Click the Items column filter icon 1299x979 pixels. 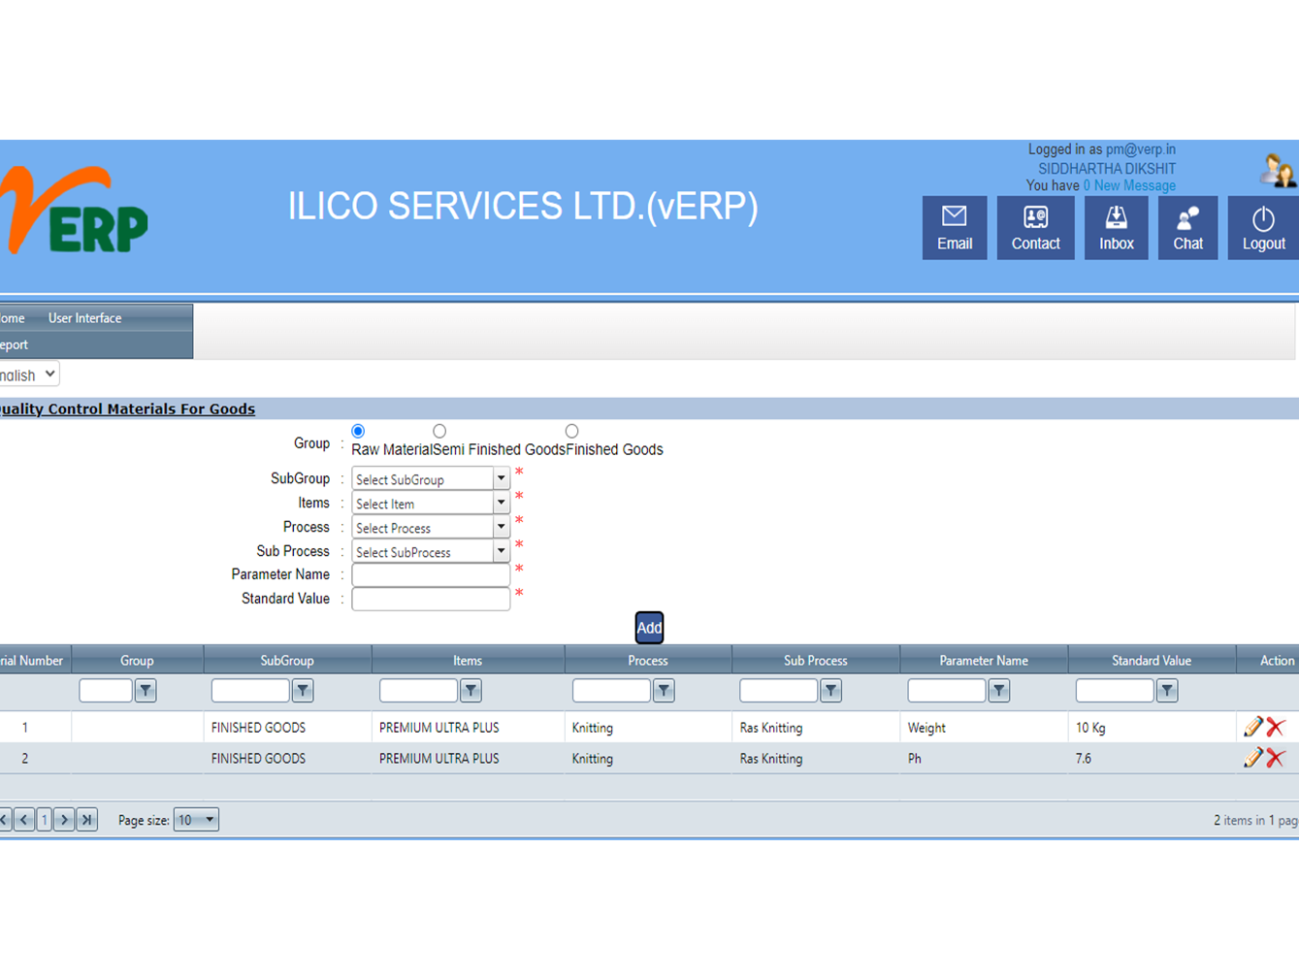(471, 691)
